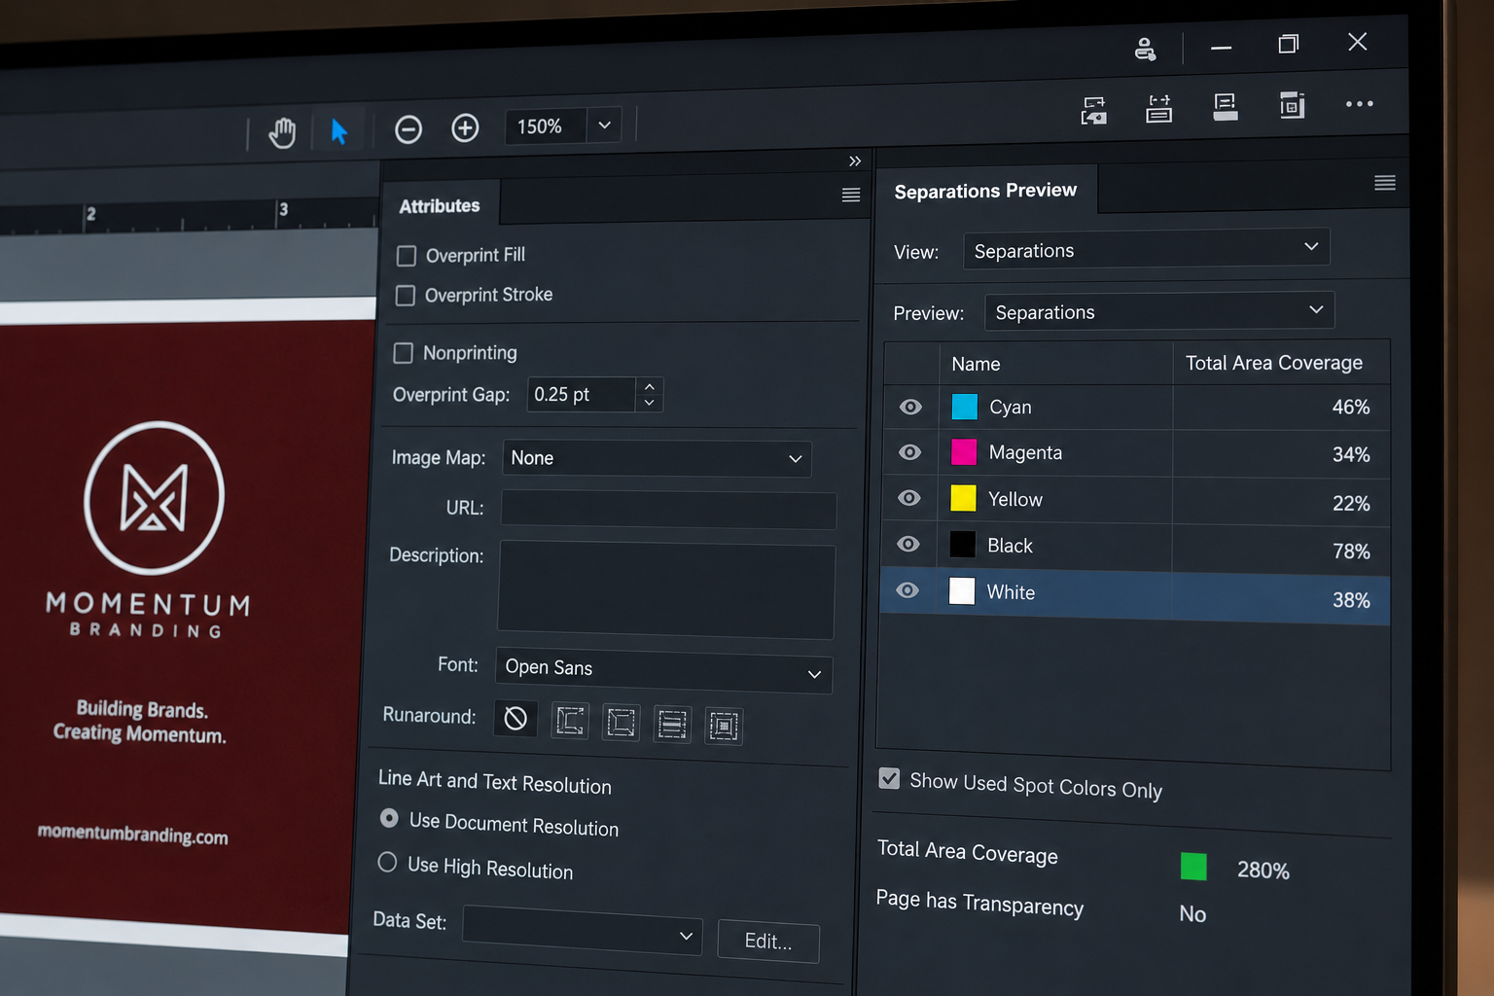Collapse panels with the double-chevron icon
The height and width of the screenshot is (996, 1494).
point(855,160)
